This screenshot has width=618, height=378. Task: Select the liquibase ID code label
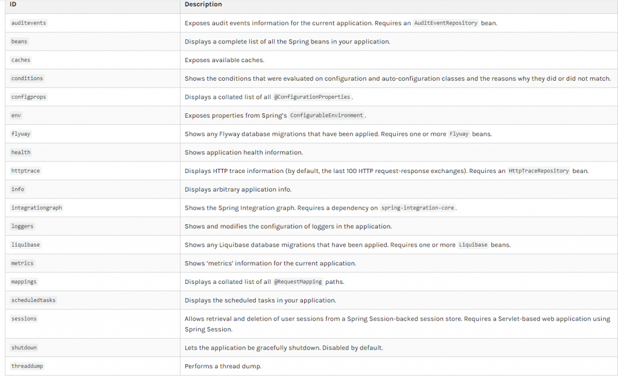(25, 245)
